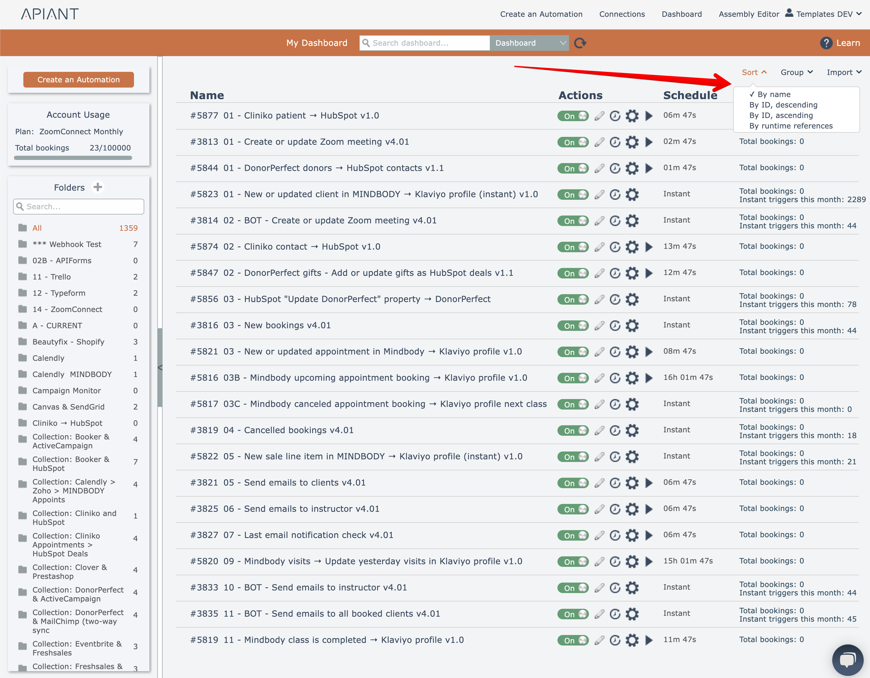Open the gear settings icon for #5844 DonorPerfect donors
Screen dimensions: 870x678
(632, 169)
